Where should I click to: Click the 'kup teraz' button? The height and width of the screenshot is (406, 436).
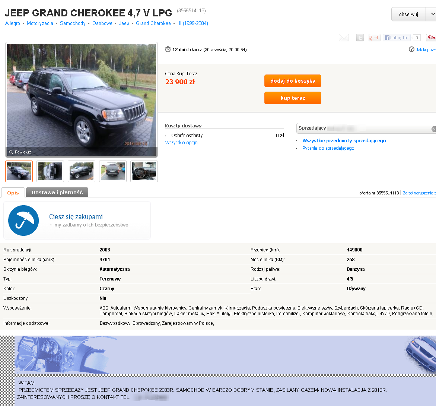point(293,98)
